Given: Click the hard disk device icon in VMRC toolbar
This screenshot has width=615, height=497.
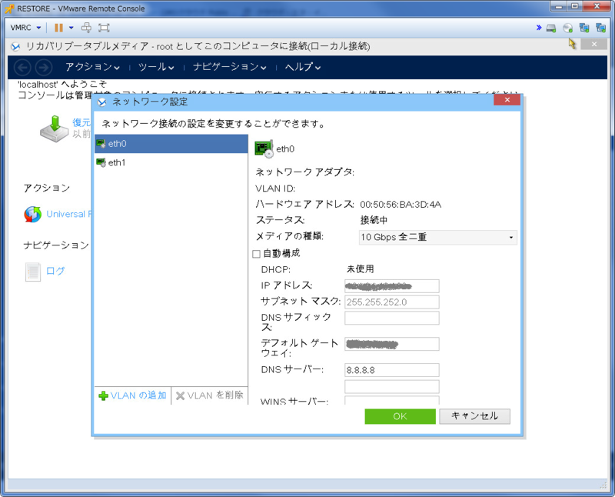Looking at the screenshot, I should 551,28.
